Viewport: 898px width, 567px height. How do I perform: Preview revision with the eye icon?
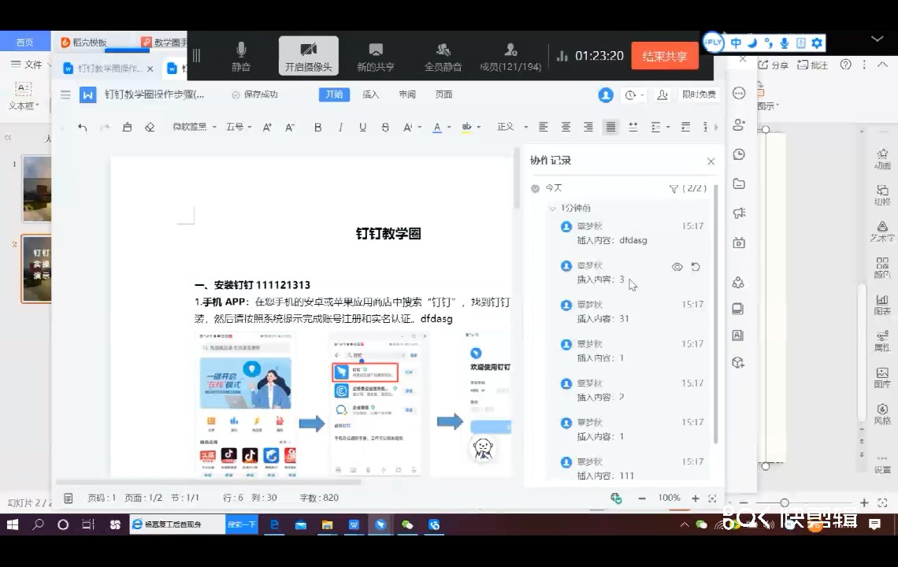[x=677, y=267]
